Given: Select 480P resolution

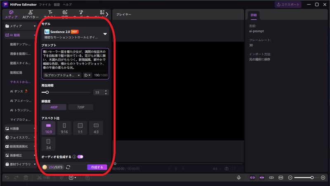Looking at the screenshot, I should pos(54,107).
